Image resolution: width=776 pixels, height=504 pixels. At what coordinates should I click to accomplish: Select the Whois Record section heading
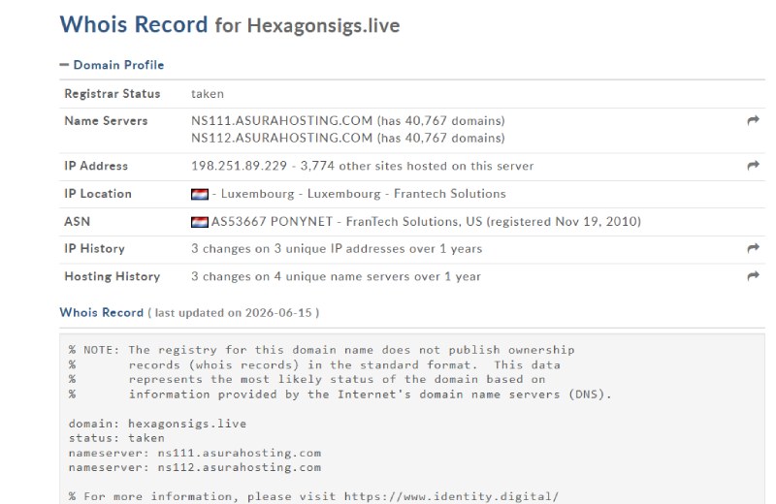[102, 313]
